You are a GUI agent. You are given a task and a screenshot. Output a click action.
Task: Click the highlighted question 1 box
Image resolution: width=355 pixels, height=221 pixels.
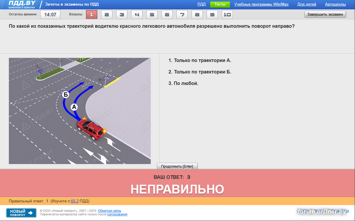(x=91, y=15)
